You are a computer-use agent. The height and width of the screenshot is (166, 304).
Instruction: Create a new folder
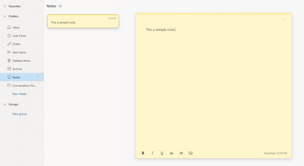tap(19, 94)
